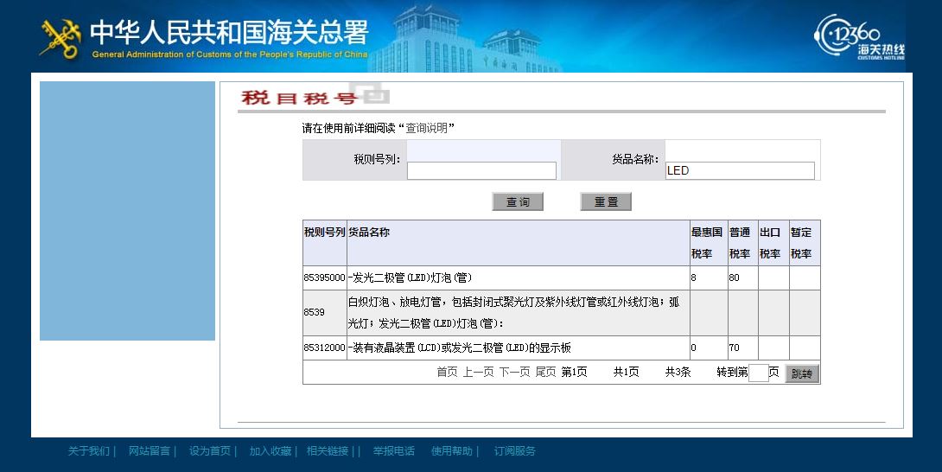Click the 重置 reset button
Image resolution: width=942 pixels, height=472 pixels.
[x=606, y=202]
